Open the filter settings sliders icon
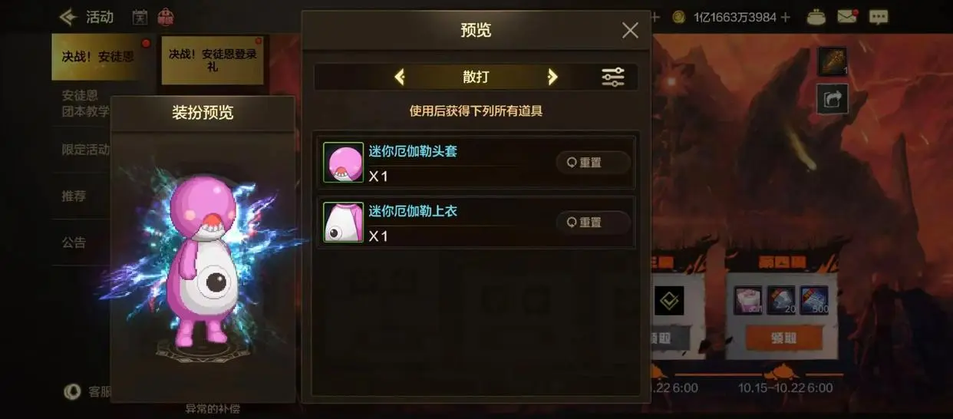 612,77
